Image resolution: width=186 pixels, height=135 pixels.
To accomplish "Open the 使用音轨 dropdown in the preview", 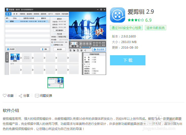I will [x=62, y=37].
